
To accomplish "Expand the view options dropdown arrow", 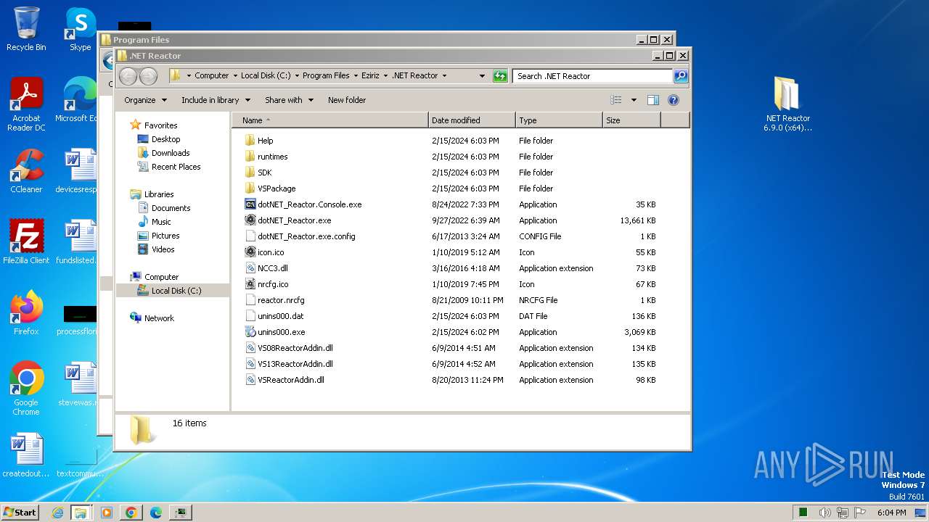I will [x=634, y=100].
